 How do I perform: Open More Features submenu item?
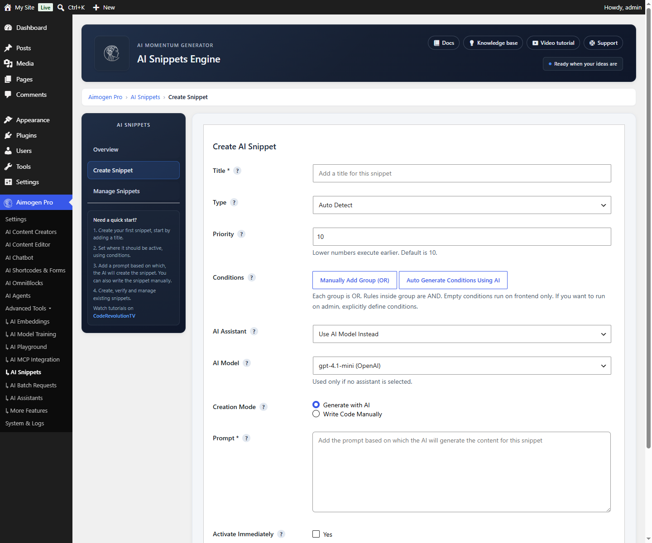[27, 410]
